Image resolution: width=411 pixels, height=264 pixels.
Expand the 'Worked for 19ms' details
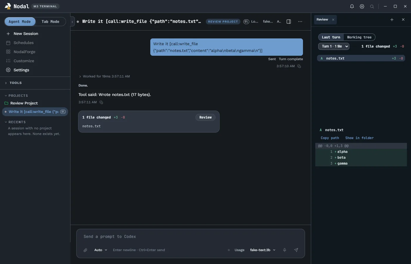[105, 77]
